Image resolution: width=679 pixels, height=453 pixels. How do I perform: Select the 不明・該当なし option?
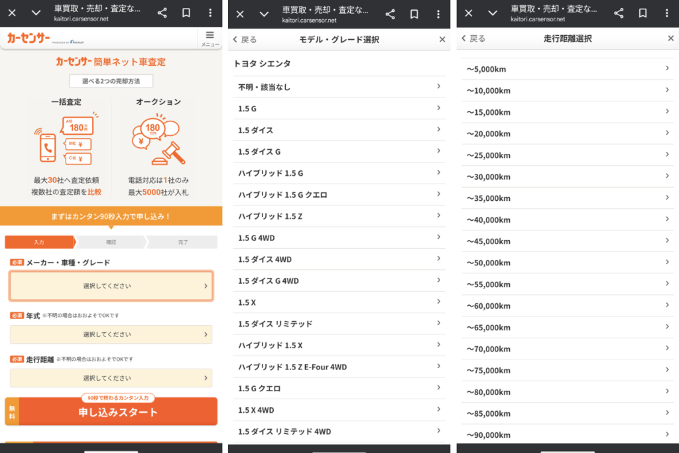coord(339,87)
